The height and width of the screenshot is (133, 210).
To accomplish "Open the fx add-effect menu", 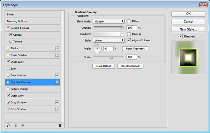I will [x=9, y=125].
